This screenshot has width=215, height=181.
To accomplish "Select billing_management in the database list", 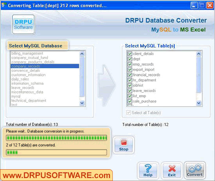I will click(45, 53).
